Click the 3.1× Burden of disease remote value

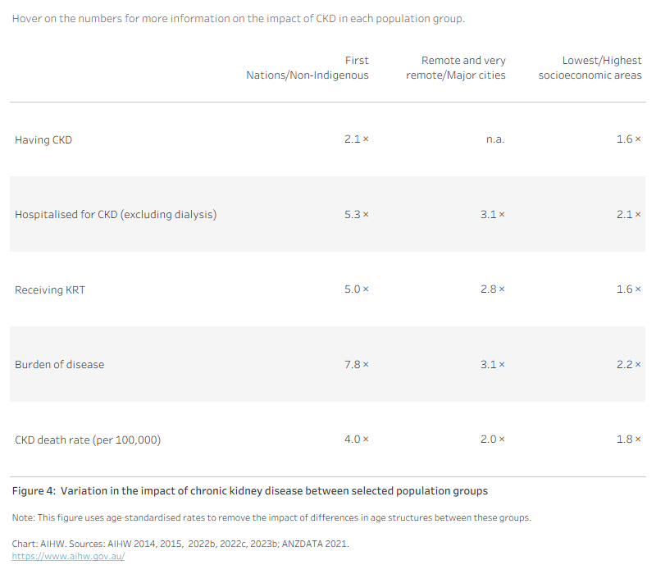pos(493,364)
